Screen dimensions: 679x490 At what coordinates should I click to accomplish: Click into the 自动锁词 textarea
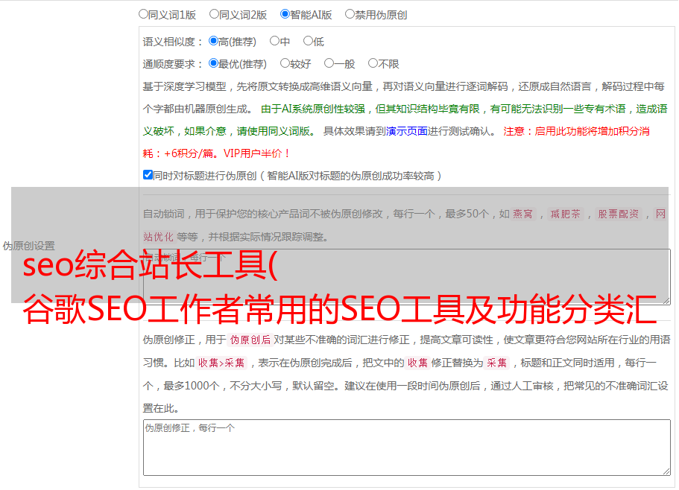point(407,277)
